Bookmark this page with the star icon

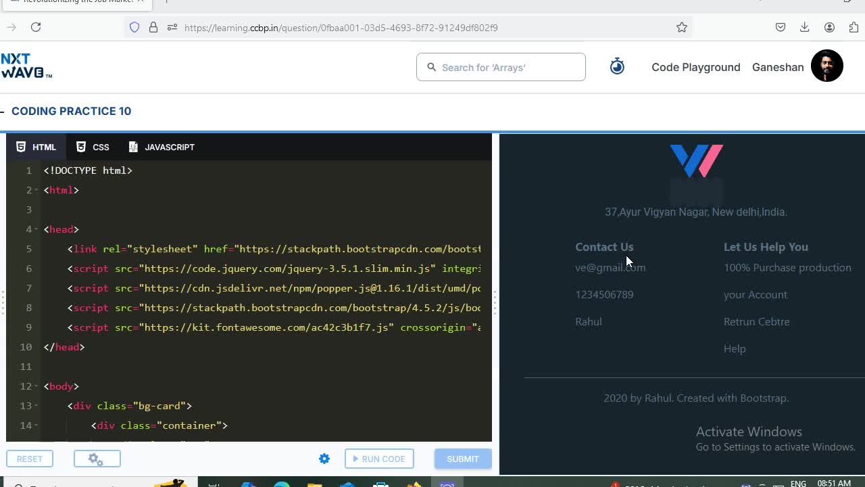pyautogui.click(x=682, y=27)
